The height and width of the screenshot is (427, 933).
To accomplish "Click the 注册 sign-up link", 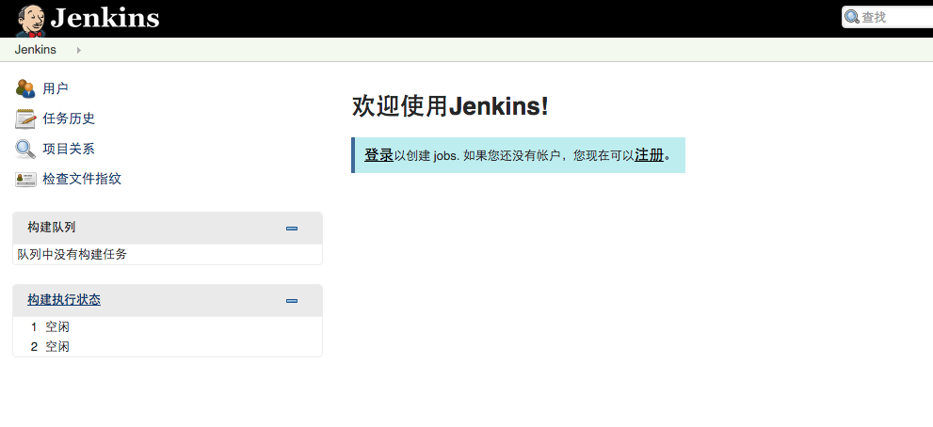I will [650, 155].
